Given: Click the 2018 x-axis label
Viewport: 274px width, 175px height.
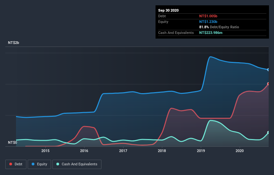Looking at the screenshot, I should [162, 151].
